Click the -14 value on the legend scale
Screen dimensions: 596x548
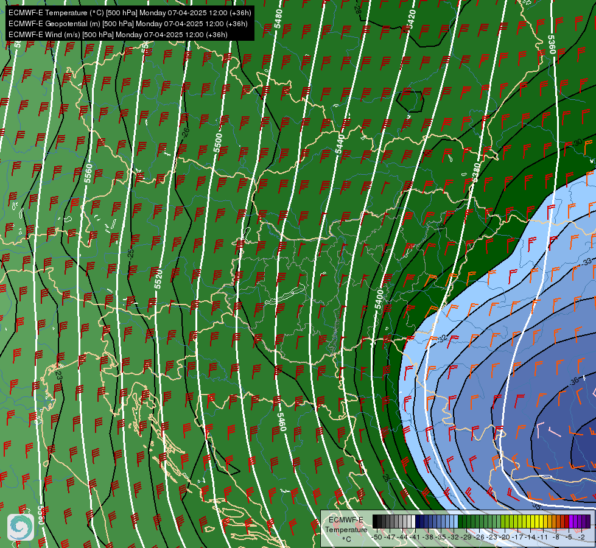[x=530, y=537]
